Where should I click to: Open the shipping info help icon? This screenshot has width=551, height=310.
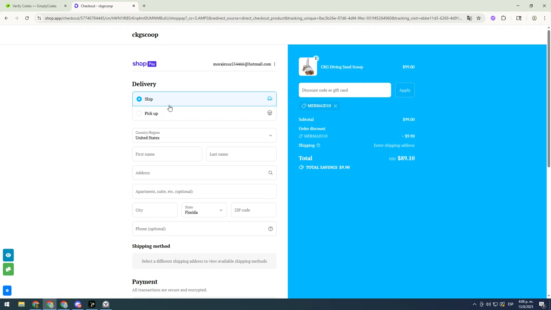[318, 145]
